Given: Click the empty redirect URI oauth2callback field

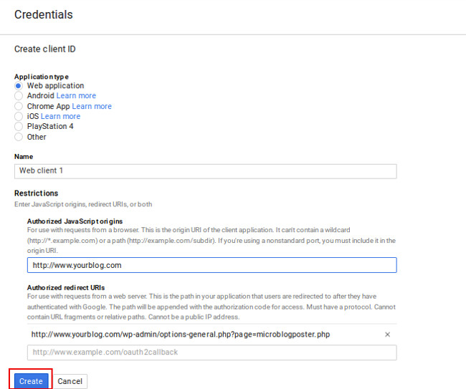Looking at the screenshot, I should [x=212, y=352].
